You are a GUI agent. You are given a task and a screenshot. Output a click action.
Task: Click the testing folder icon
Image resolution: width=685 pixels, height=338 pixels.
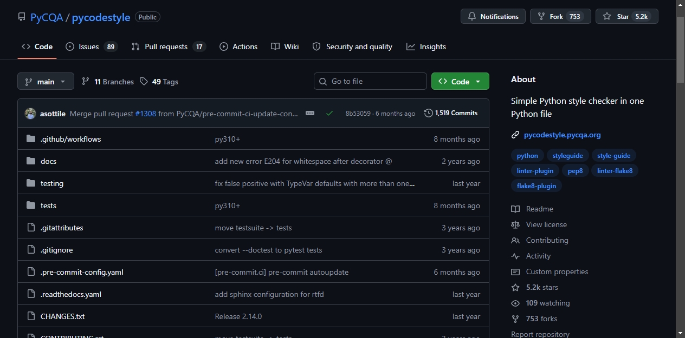(31, 183)
